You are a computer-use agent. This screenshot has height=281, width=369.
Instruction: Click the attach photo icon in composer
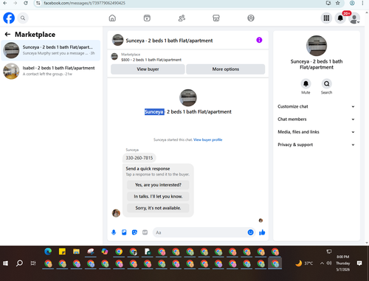[x=124, y=232]
